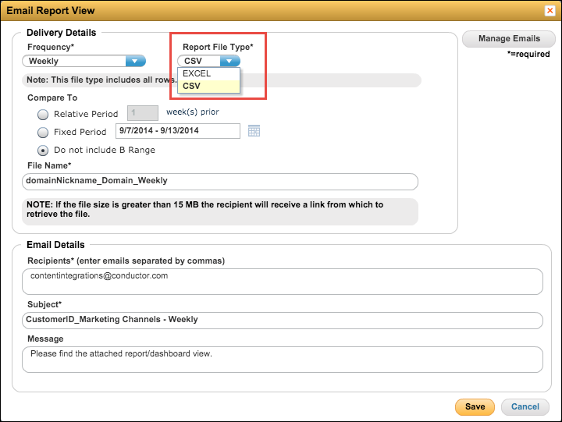Choose EXCEL from the file type list
Screen dimensions: 562x422
208,73
